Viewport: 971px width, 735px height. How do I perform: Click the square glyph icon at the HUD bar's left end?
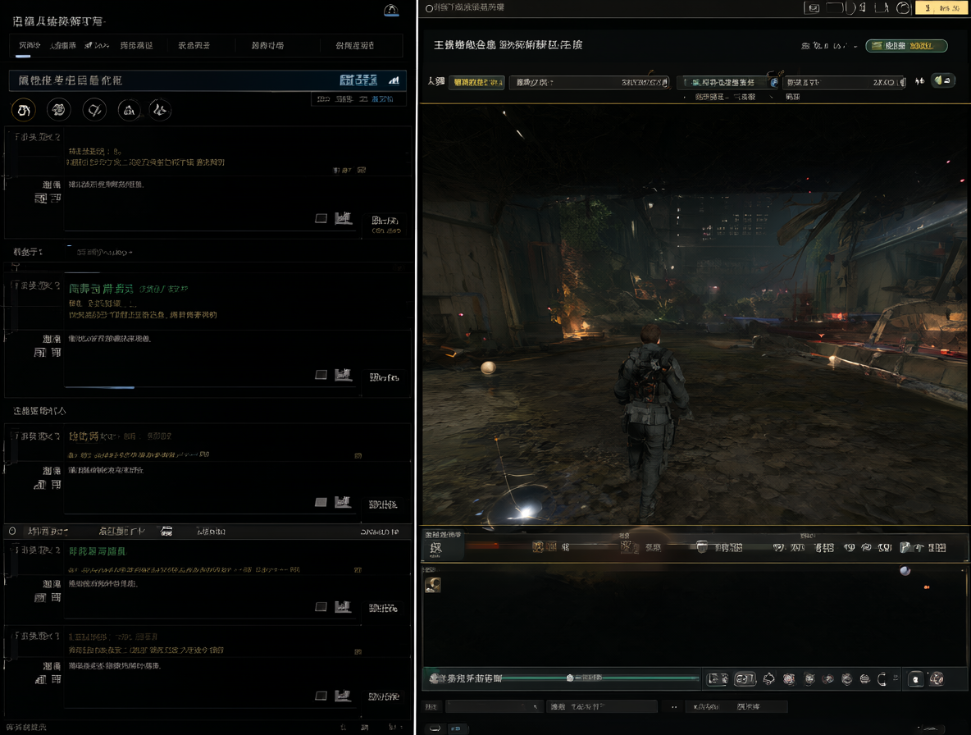[436, 548]
